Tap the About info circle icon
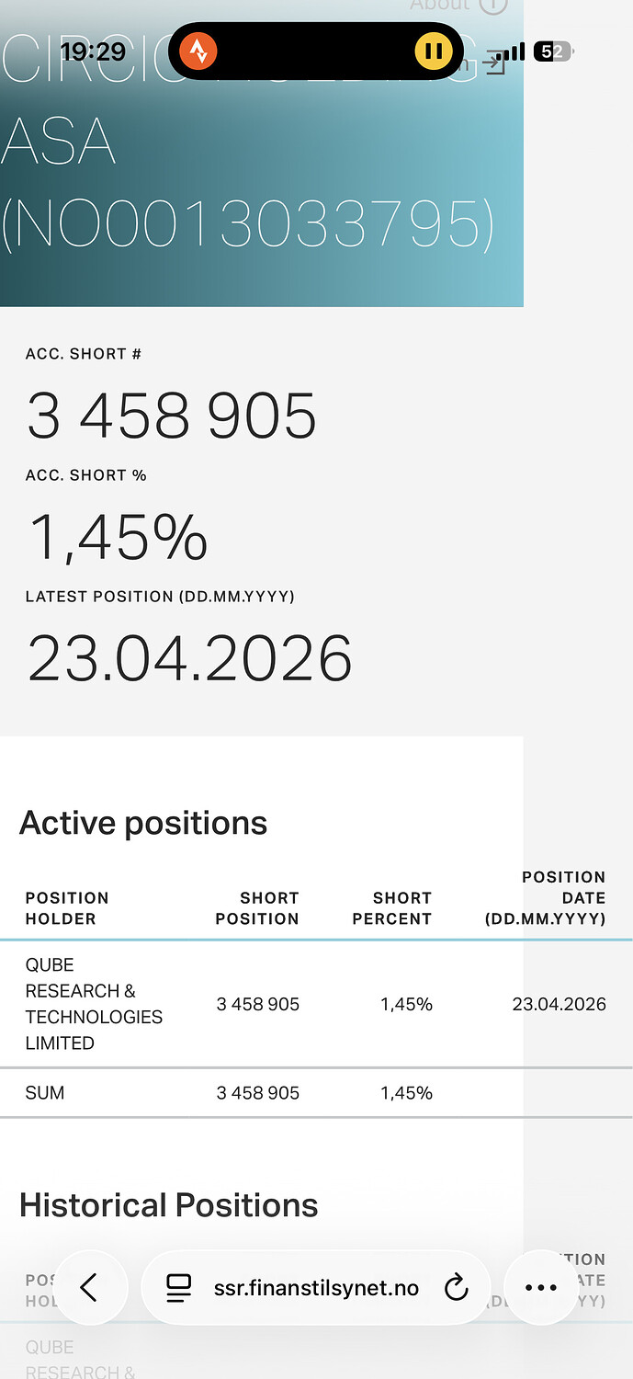 pos(493,6)
